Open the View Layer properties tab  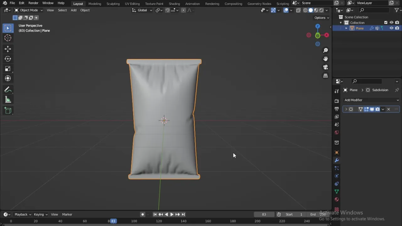(x=337, y=117)
